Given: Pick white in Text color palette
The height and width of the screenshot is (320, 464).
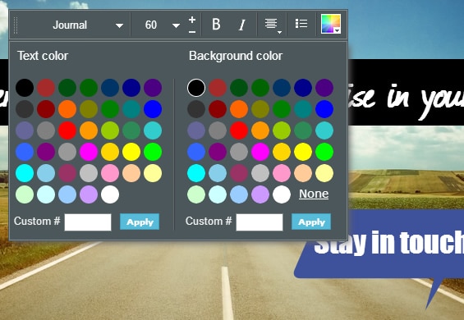Looking at the screenshot, I should point(110,194).
